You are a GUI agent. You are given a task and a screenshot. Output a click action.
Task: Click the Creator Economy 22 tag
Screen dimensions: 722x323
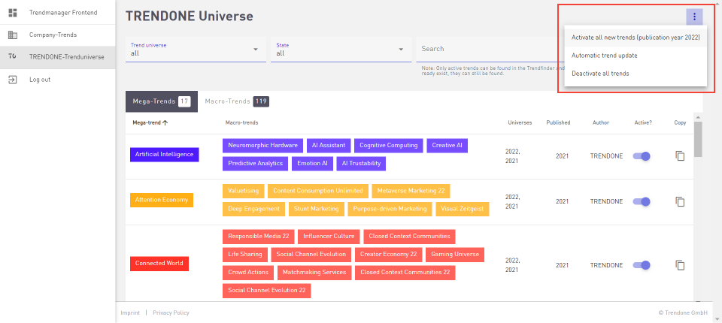pyautogui.click(x=388, y=255)
